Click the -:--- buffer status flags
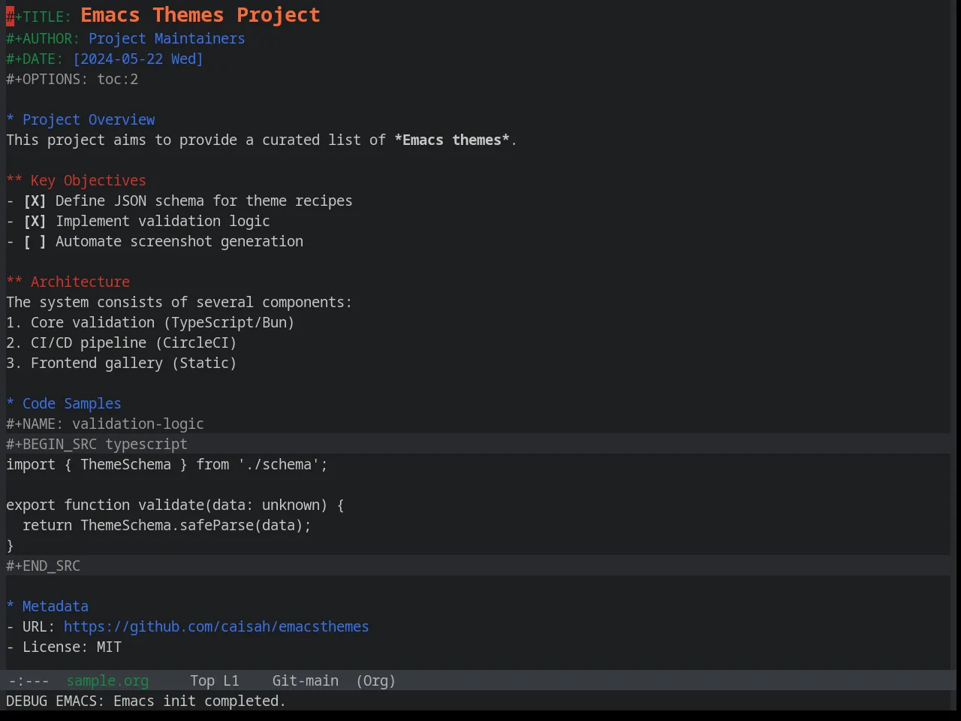The width and height of the screenshot is (961, 721). [29, 681]
